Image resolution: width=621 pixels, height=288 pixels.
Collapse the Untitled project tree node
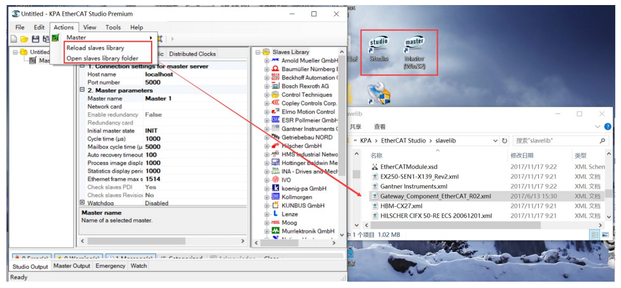pos(15,52)
